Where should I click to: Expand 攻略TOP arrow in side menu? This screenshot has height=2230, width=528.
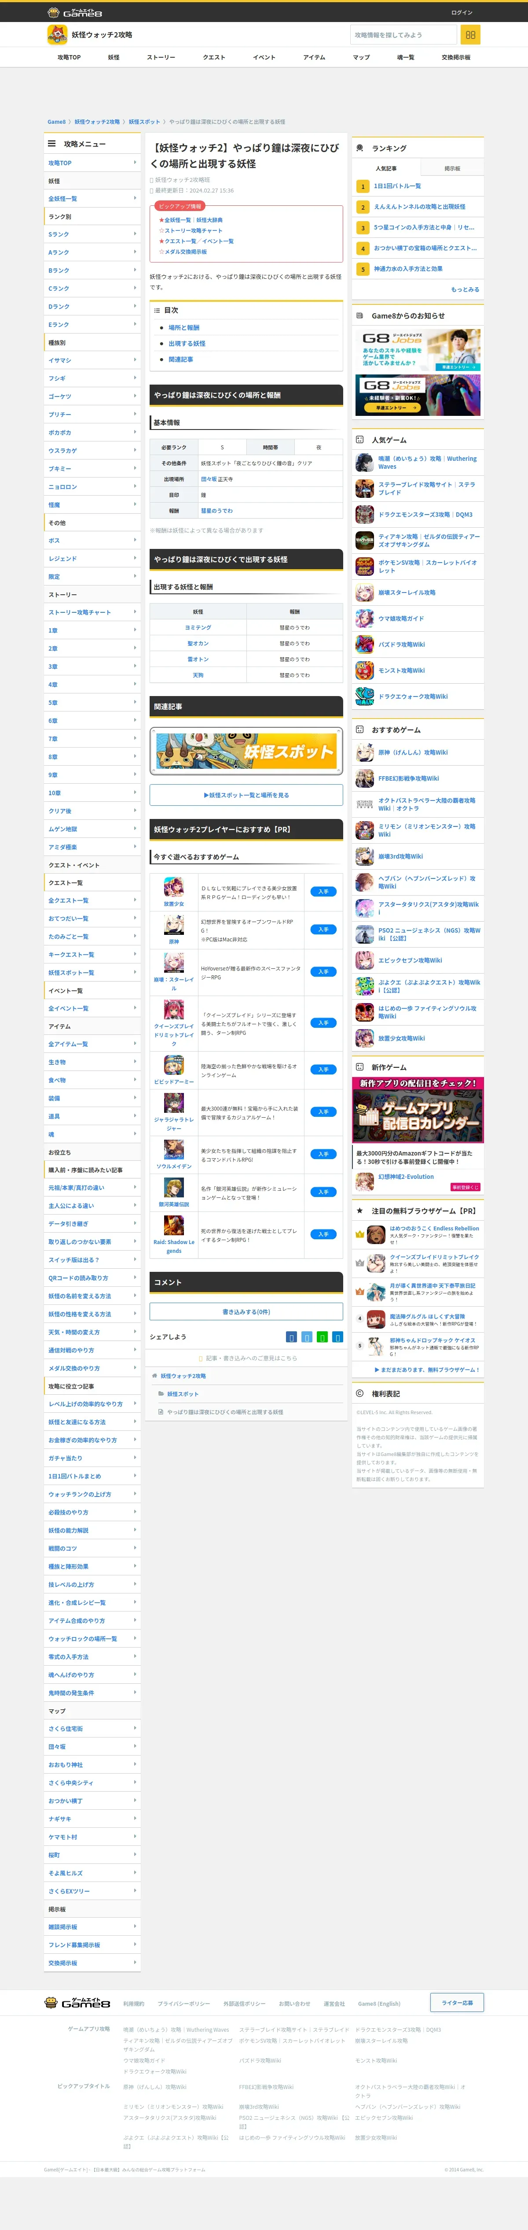point(135,162)
